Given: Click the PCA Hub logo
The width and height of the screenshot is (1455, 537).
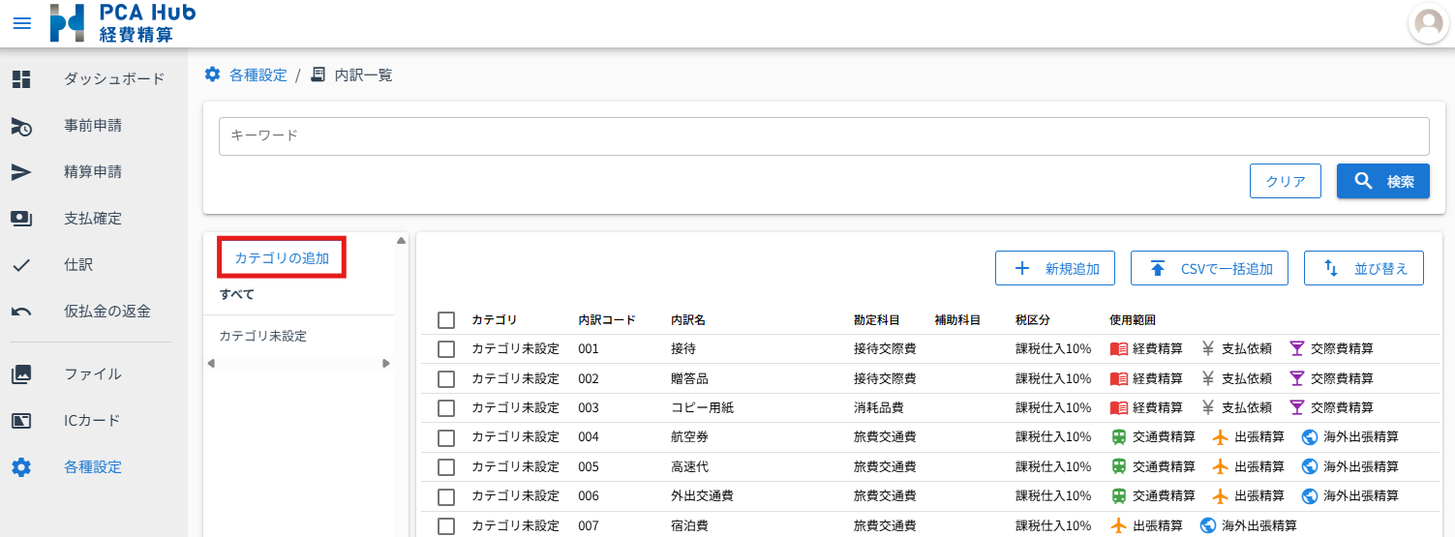Looking at the screenshot, I should coord(123,23).
